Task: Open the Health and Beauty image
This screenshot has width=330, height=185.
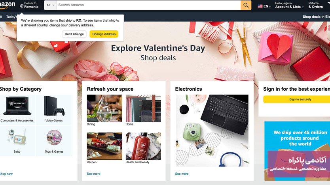Action: 143,146
